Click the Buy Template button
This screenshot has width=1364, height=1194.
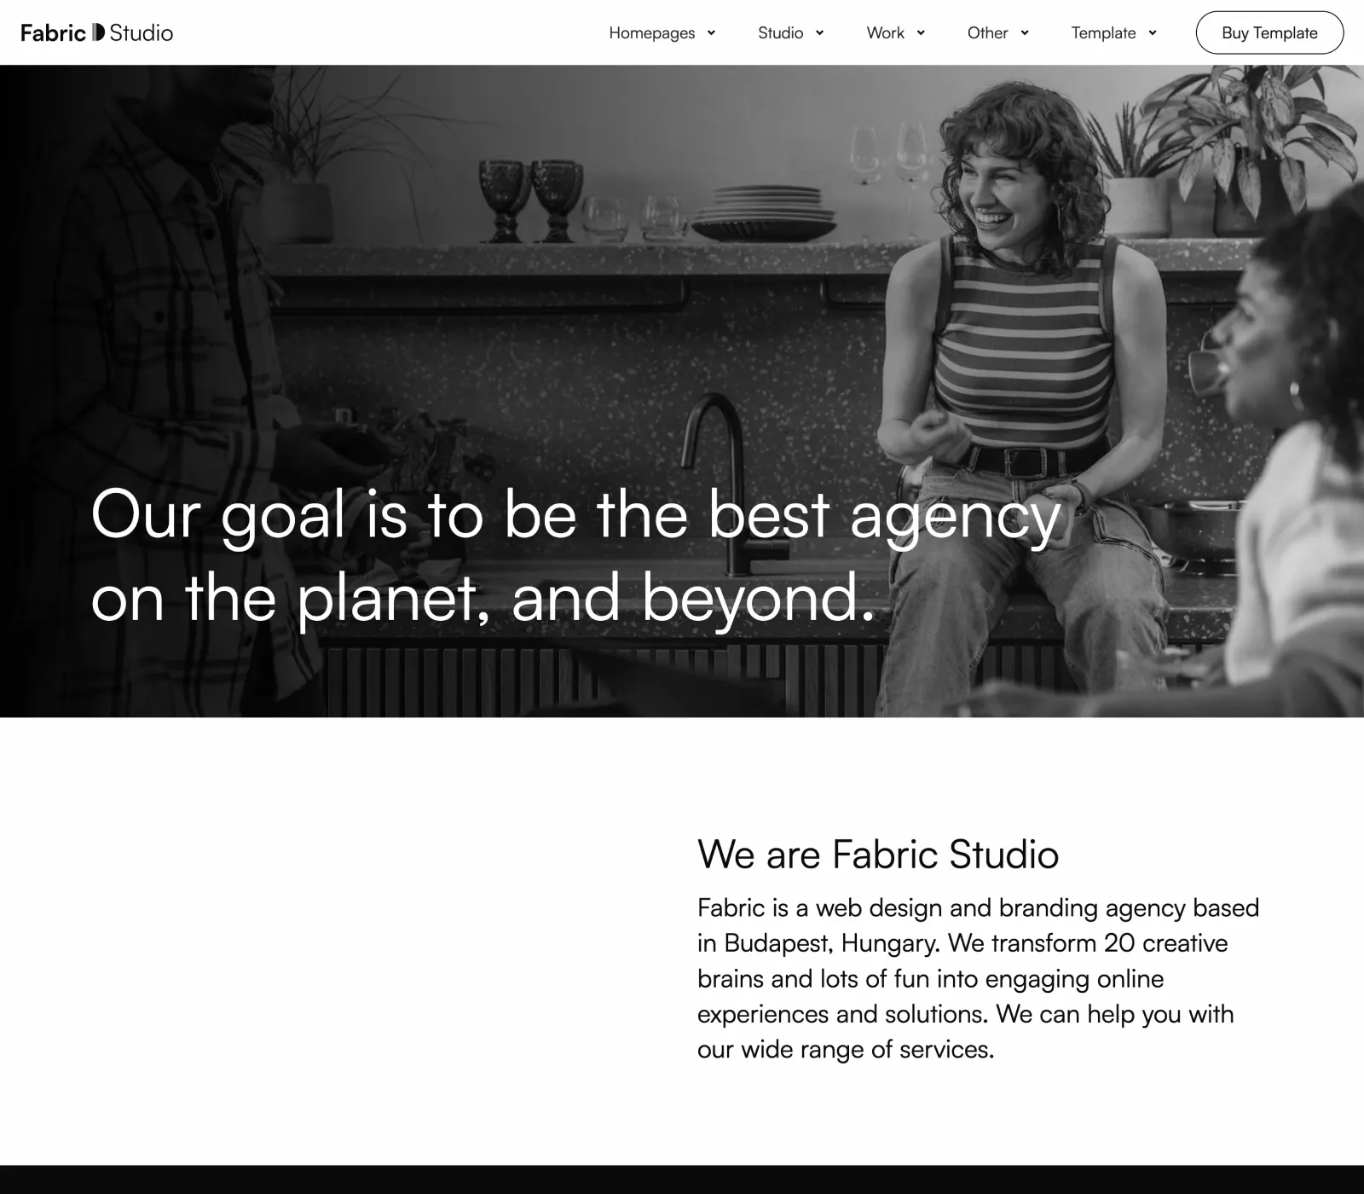(1270, 32)
